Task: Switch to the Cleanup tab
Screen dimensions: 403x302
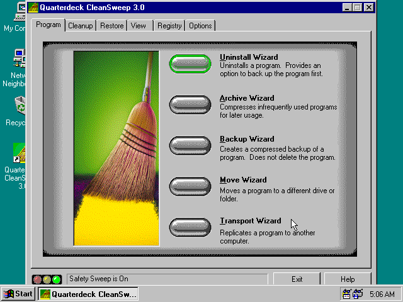Action: [x=81, y=26]
